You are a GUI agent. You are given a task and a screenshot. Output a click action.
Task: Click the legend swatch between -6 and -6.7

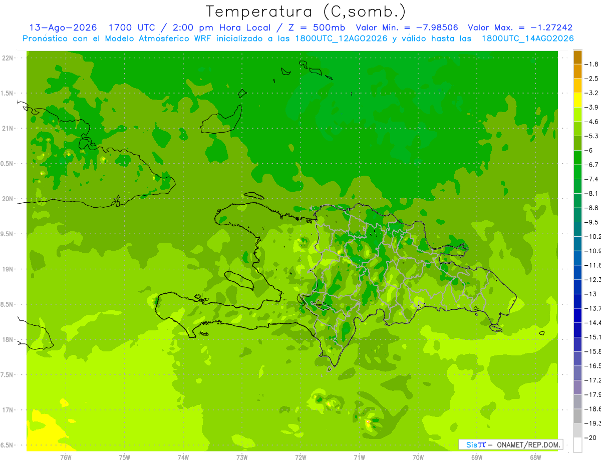(x=577, y=157)
